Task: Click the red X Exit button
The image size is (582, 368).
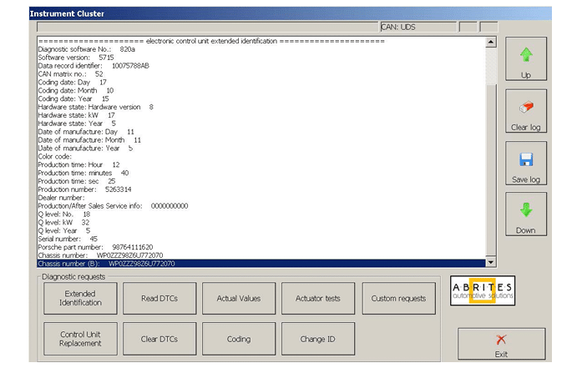Action: pos(500,340)
